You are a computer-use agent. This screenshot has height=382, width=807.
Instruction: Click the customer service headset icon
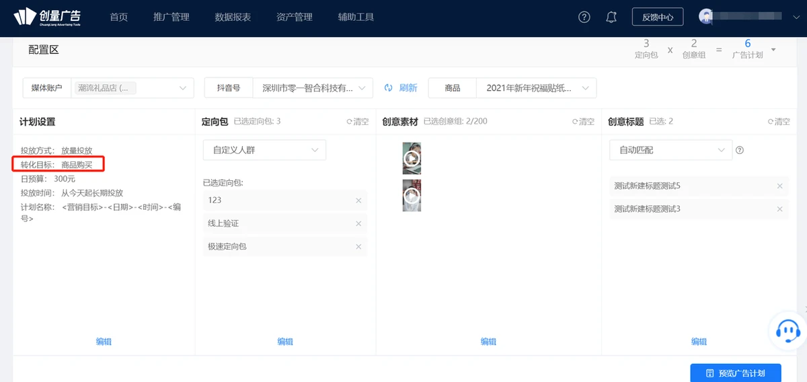(787, 330)
